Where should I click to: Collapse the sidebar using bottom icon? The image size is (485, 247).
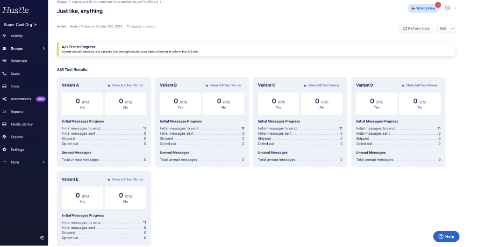pos(42,238)
